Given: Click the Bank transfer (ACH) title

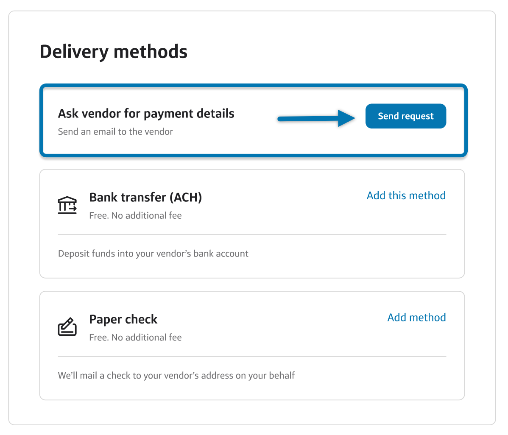Looking at the screenshot, I should point(145,197).
